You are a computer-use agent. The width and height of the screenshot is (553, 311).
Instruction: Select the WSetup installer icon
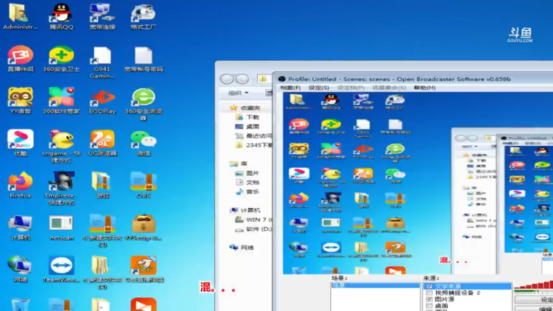(x=143, y=227)
